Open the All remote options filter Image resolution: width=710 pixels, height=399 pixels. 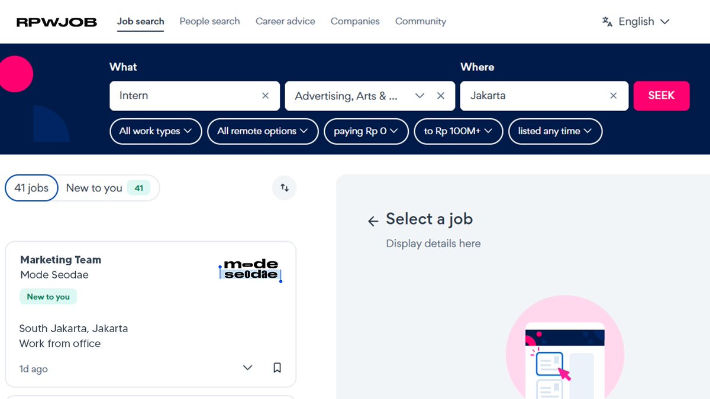[x=263, y=131]
